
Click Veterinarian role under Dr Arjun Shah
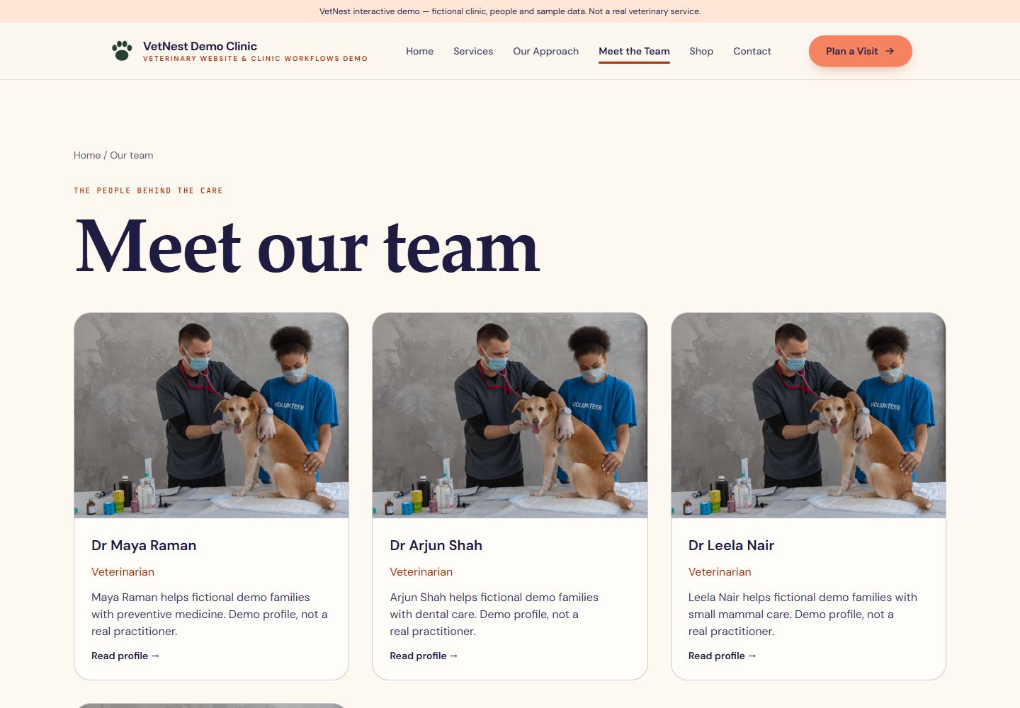pyautogui.click(x=421, y=571)
